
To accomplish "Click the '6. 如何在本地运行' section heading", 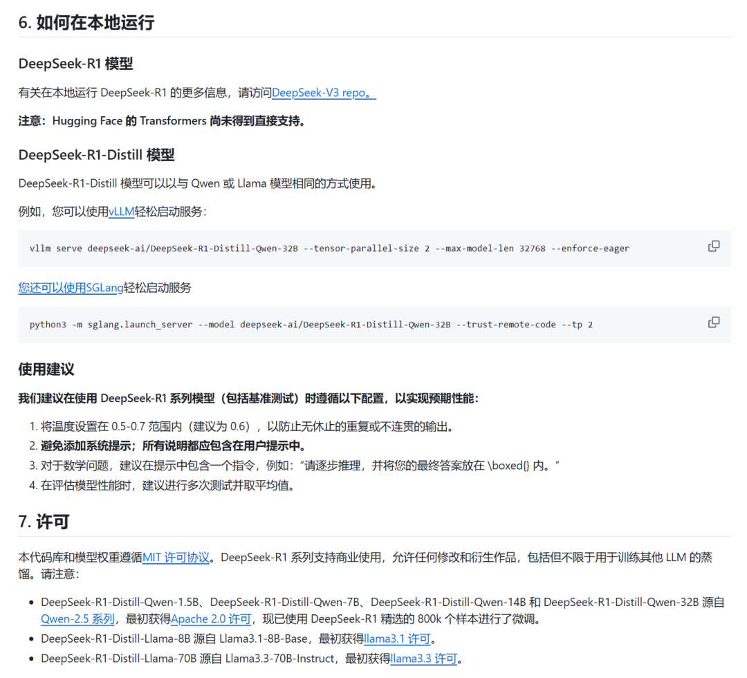I will point(86,23).
